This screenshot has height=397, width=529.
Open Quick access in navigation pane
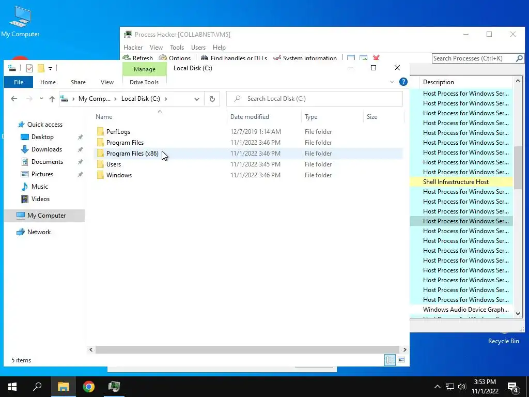(x=44, y=125)
